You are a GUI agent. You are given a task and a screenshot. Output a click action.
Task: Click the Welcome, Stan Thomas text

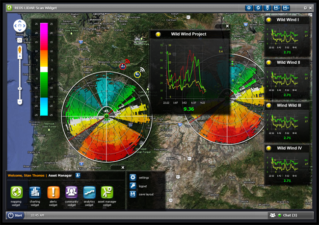(x=26, y=175)
